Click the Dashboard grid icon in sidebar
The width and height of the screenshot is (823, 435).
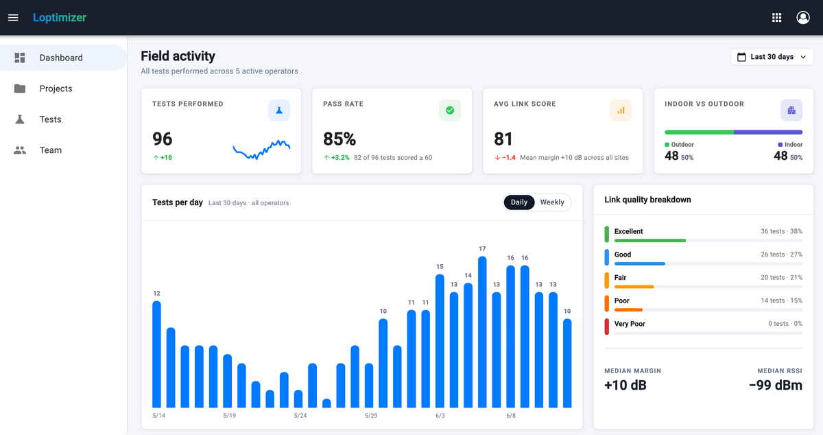20,58
